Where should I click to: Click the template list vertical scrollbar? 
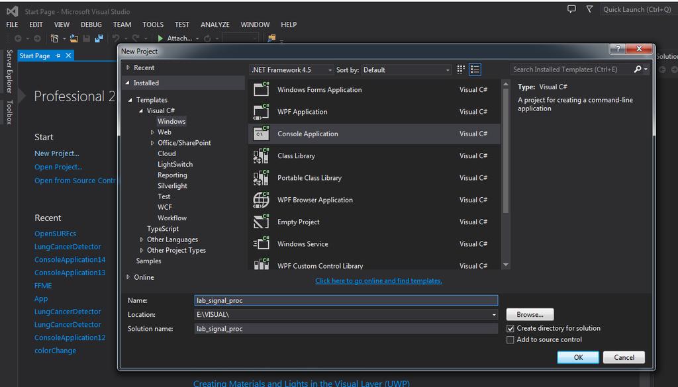[x=505, y=151]
